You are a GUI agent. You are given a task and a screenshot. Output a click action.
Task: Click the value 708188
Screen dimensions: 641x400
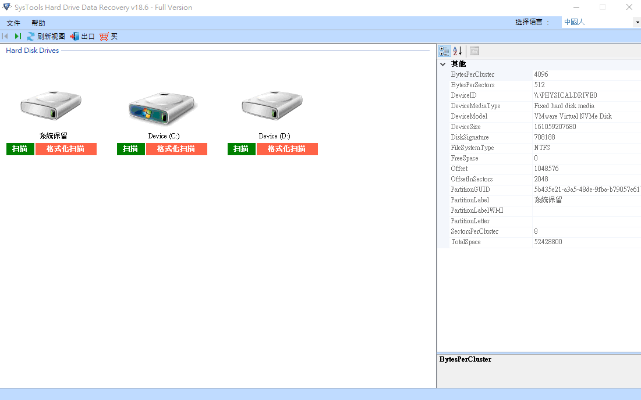coord(544,137)
